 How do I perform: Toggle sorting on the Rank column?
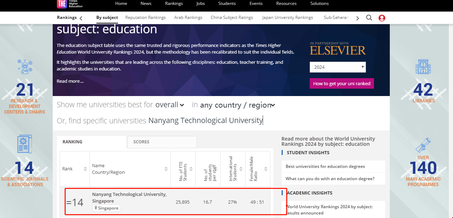(85, 169)
